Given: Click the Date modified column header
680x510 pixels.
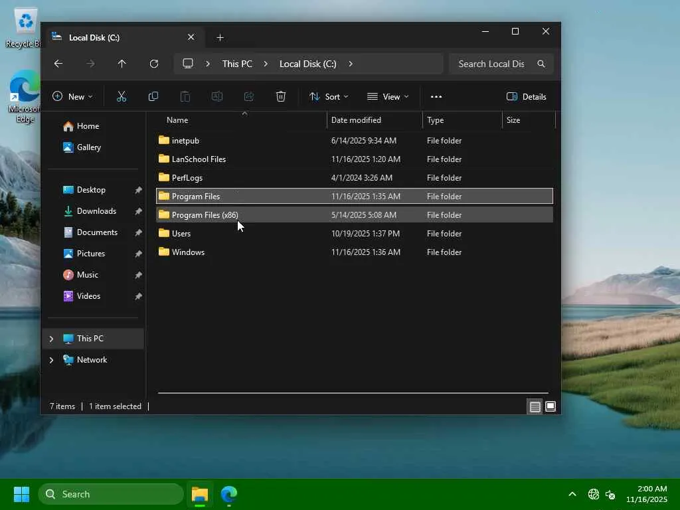Looking at the screenshot, I should point(356,120).
